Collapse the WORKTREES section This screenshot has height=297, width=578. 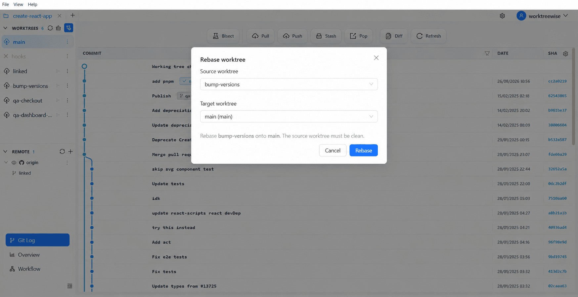(x=5, y=28)
